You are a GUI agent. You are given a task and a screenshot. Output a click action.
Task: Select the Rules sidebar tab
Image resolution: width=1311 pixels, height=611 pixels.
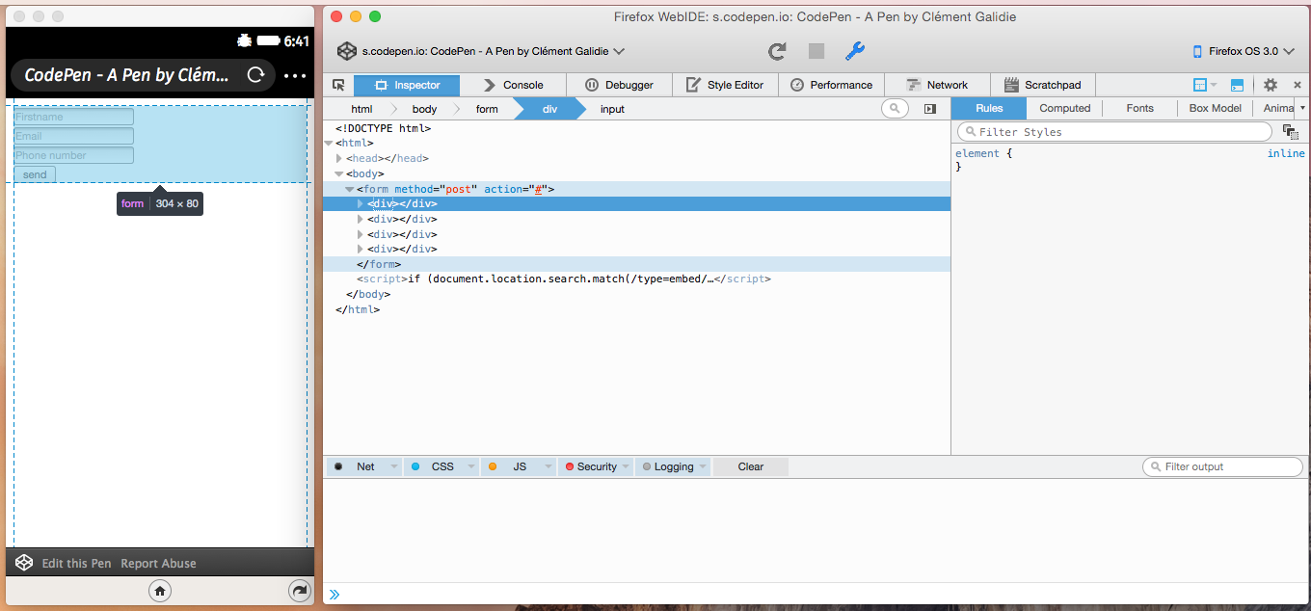[x=989, y=108]
